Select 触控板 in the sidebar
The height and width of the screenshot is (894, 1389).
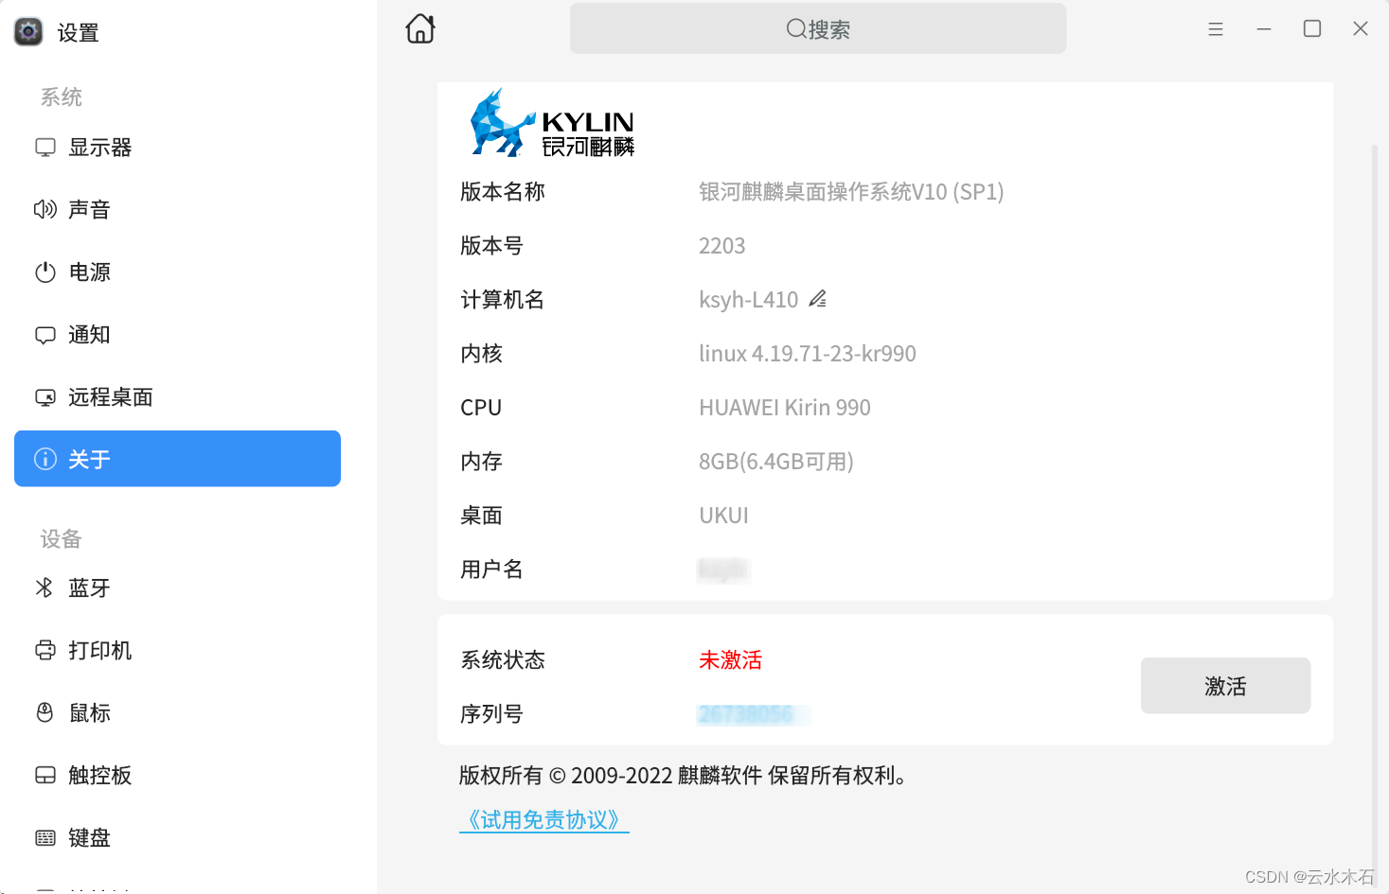tap(177, 775)
